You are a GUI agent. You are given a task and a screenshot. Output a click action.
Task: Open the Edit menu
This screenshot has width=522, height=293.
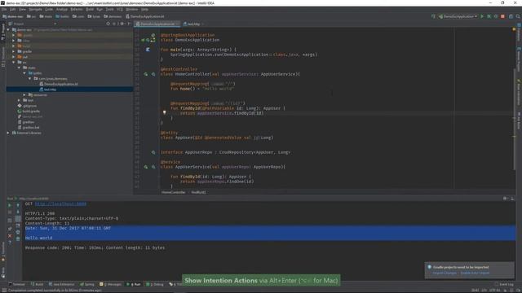(x=13, y=9)
